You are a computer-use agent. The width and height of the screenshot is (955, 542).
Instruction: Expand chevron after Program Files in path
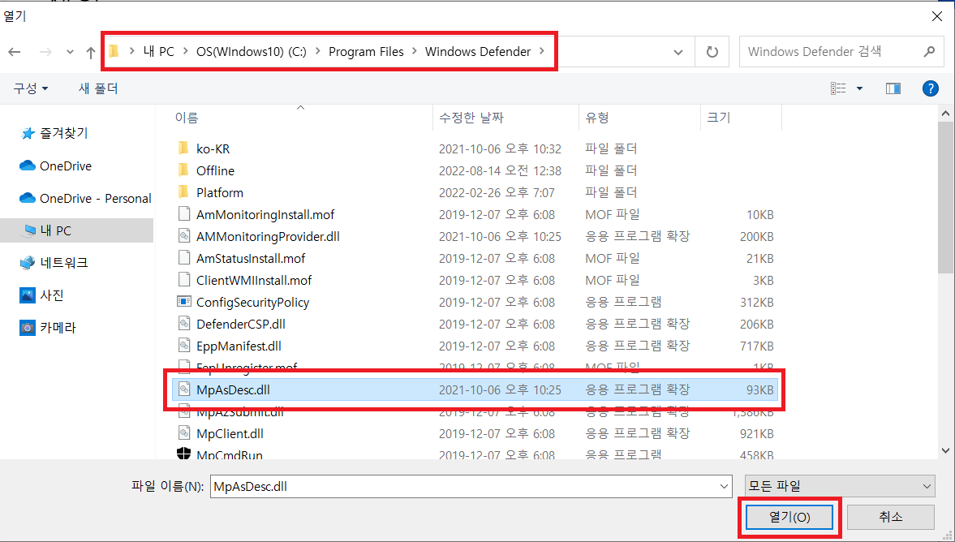point(414,52)
